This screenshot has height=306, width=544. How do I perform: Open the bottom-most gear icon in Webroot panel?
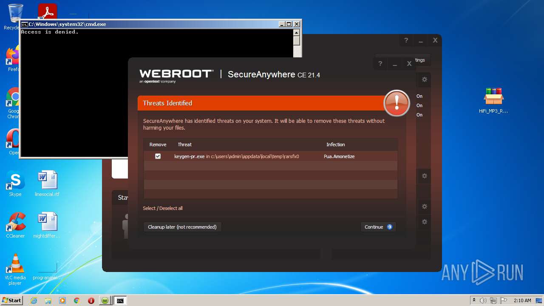pyautogui.click(x=424, y=222)
